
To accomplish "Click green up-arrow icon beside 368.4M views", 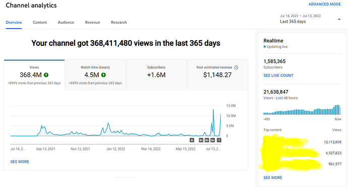I will tap(46, 75).
